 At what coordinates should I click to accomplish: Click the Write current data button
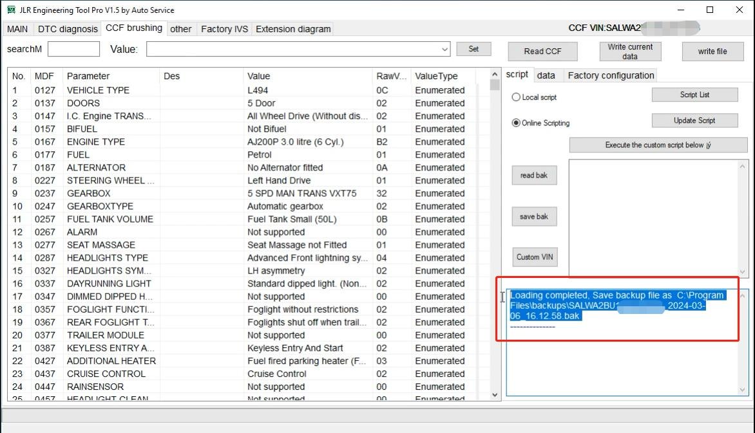pyautogui.click(x=630, y=51)
